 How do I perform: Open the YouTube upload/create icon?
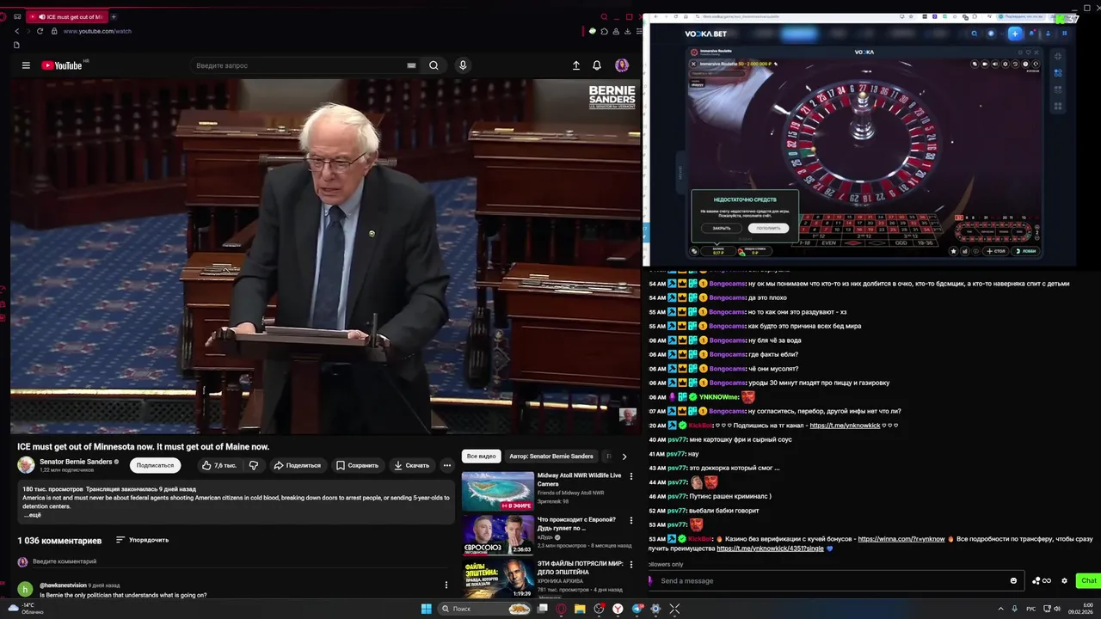[x=576, y=65]
